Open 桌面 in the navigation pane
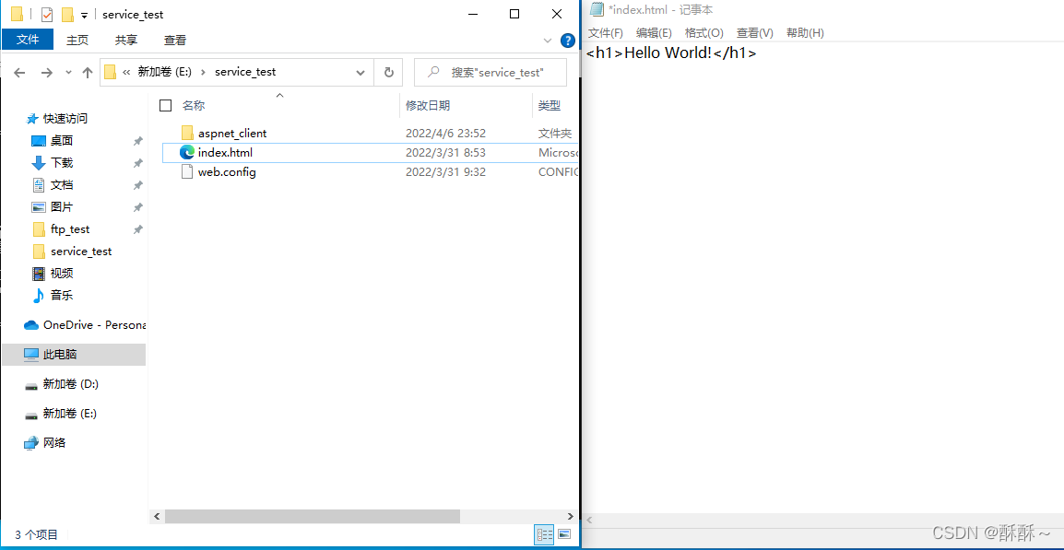This screenshot has height=550, width=1064. pyautogui.click(x=62, y=140)
